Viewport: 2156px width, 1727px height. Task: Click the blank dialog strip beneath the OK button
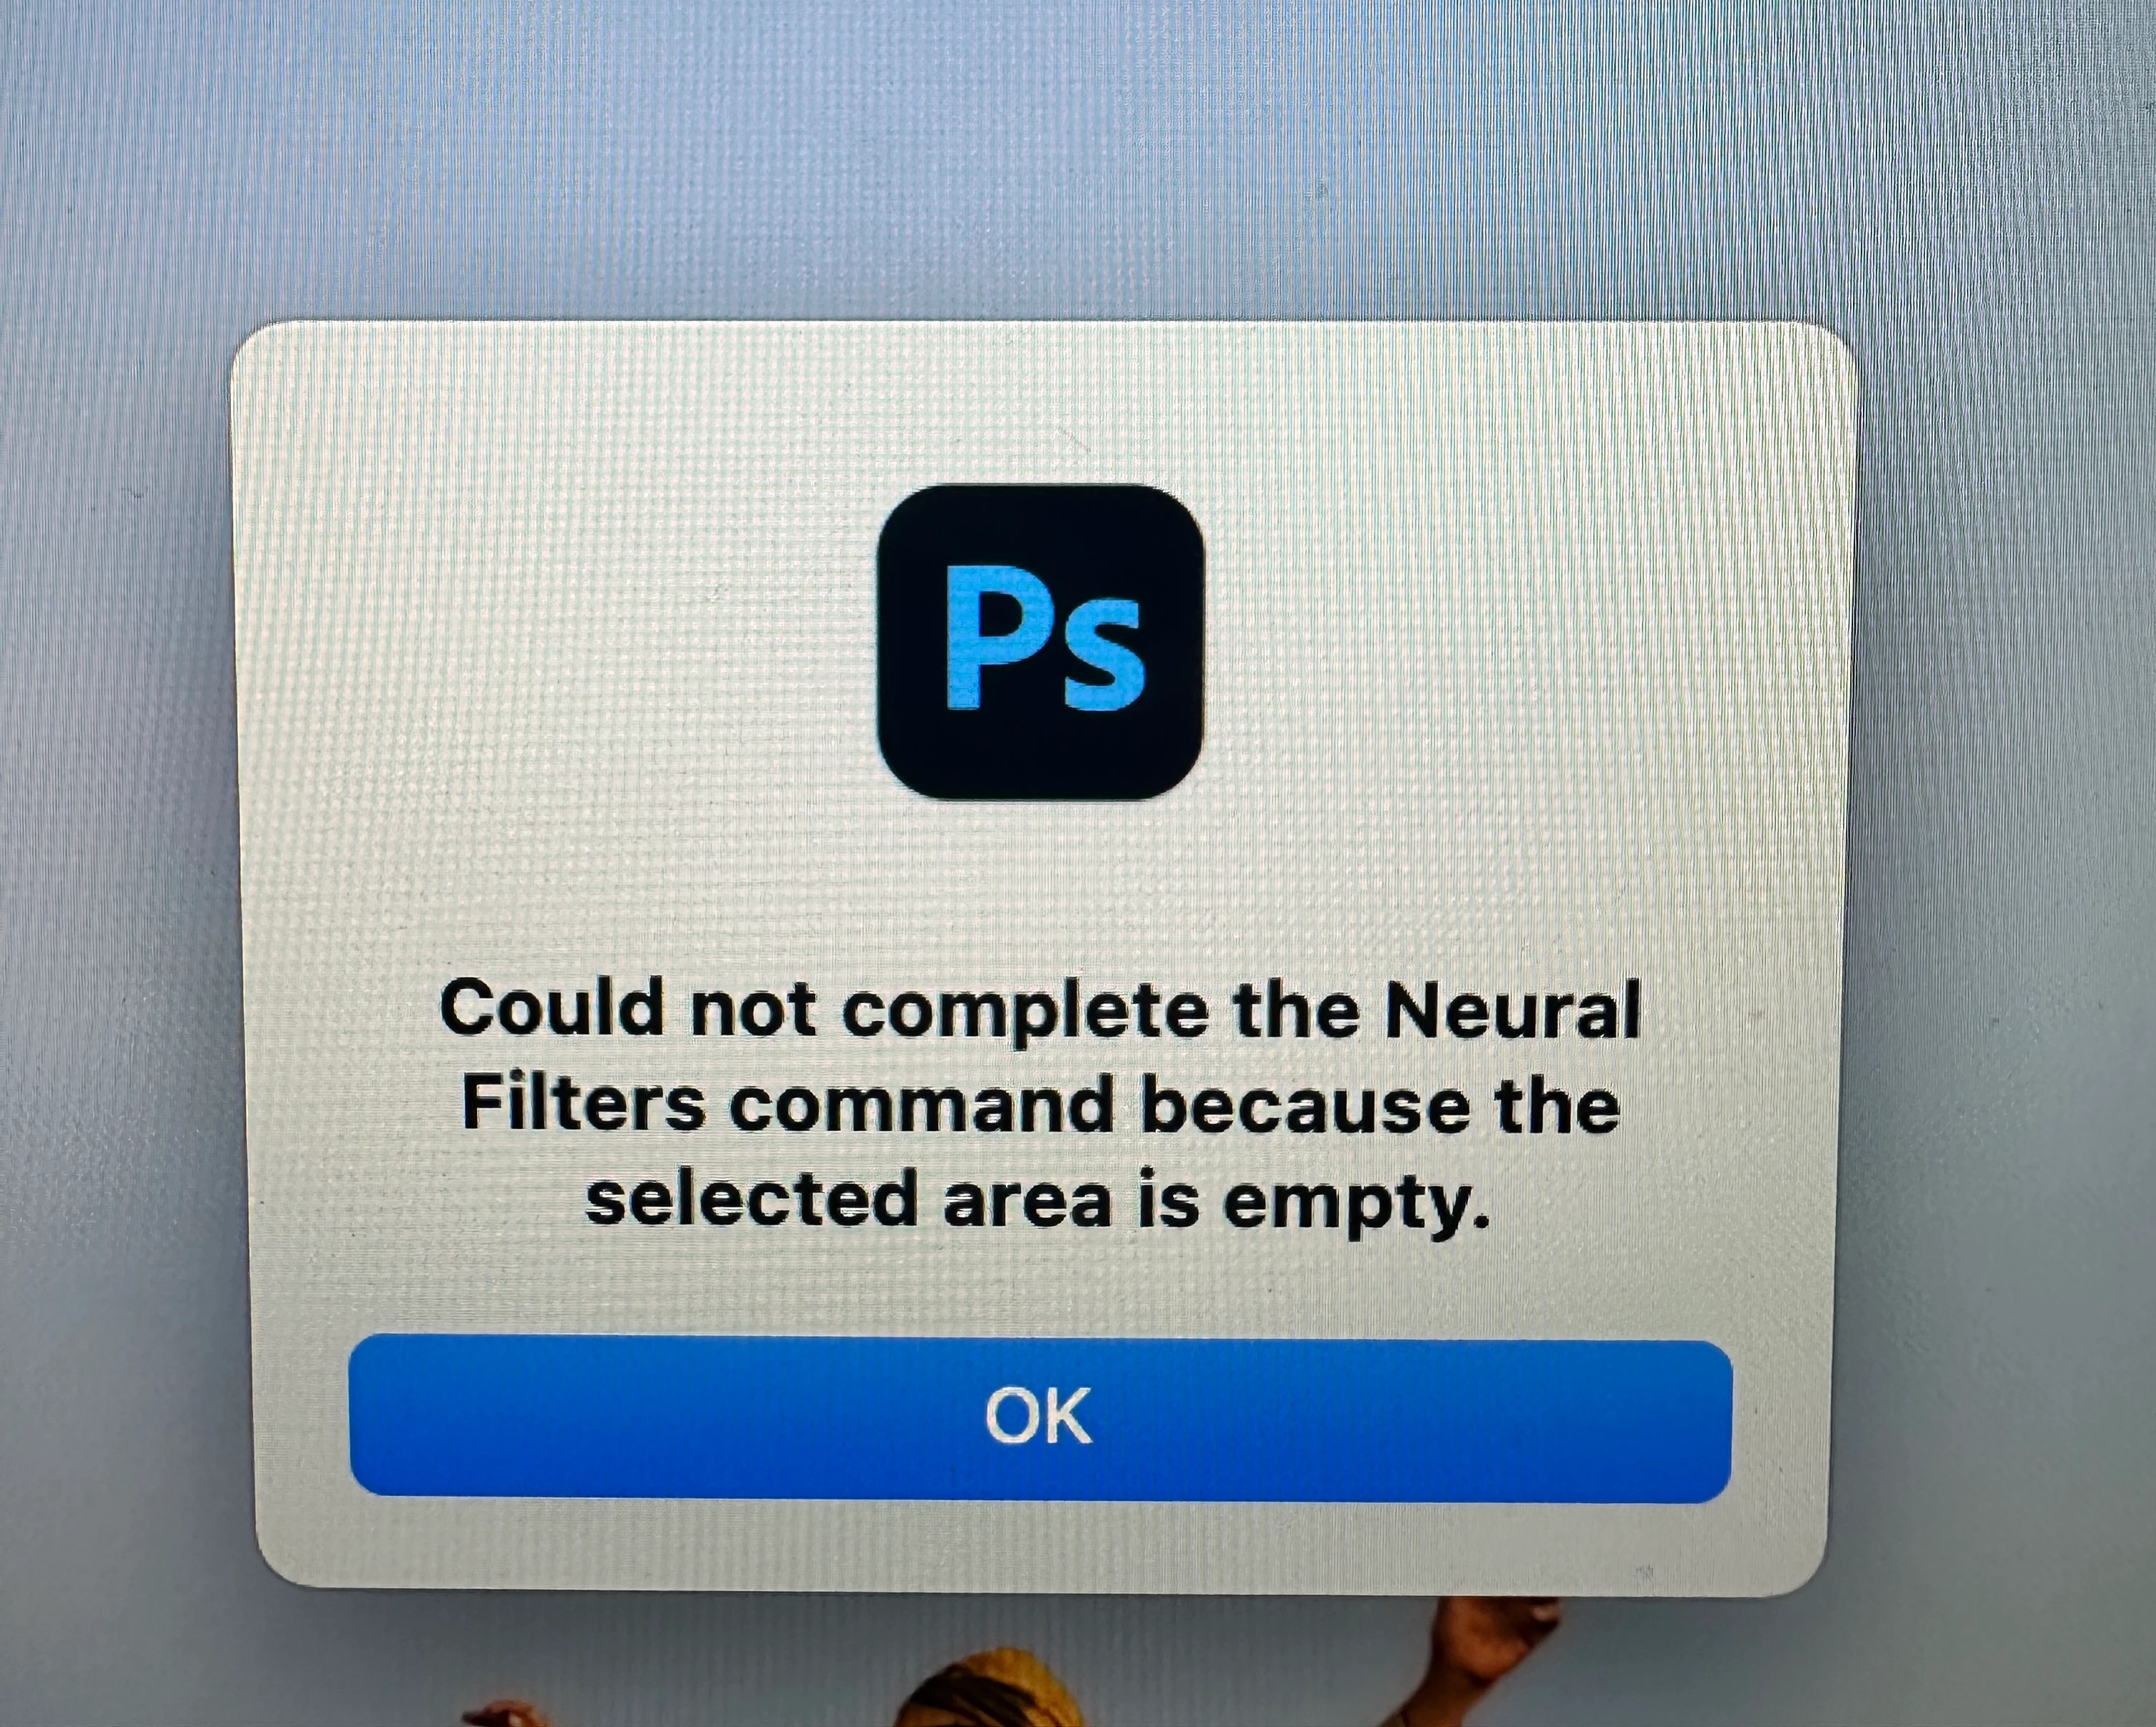pyautogui.click(x=1040, y=1545)
